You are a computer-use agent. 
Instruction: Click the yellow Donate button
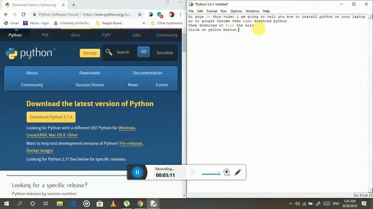click(90, 53)
